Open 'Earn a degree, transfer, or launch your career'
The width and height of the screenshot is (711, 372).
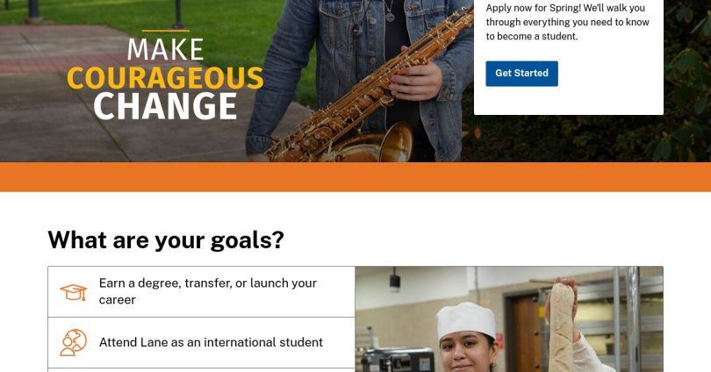point(201,292)
